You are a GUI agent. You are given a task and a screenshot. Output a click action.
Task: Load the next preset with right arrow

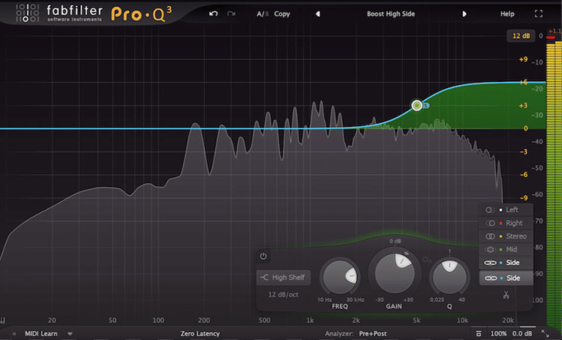coord(464,14)
